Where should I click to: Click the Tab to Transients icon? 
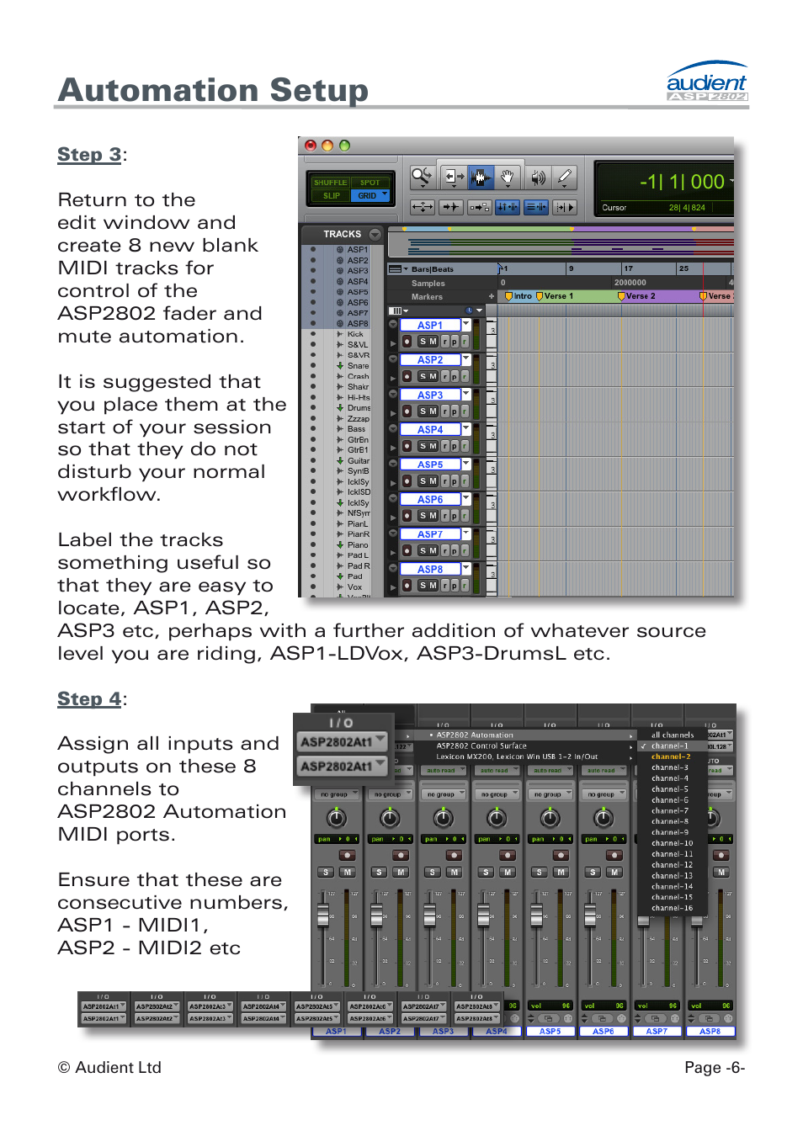click(452, 207)
